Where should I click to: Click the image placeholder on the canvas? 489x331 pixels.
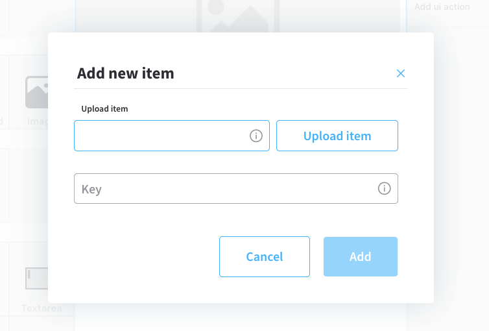[x=237, y=16]
